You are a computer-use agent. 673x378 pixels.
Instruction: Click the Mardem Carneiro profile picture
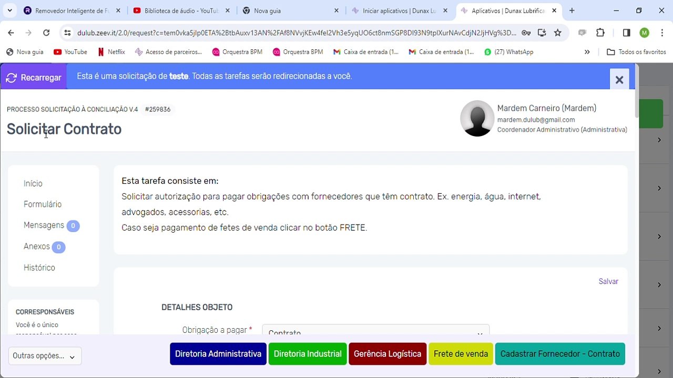[477, 119]
